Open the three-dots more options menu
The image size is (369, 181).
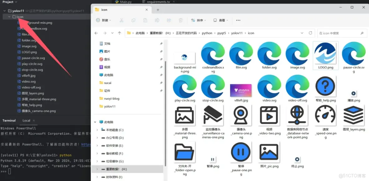(x=238, y=20)
